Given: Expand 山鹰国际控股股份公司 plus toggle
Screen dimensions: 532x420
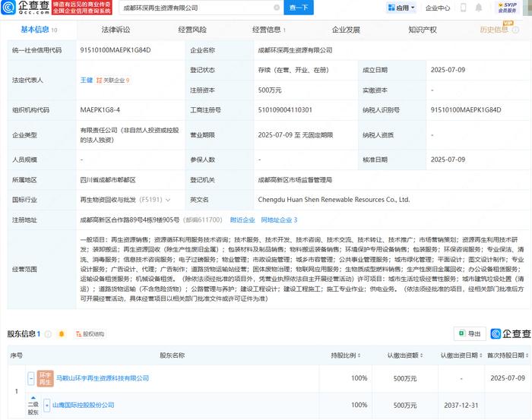Looking at the screenshot, I should (x=47, y=405).
